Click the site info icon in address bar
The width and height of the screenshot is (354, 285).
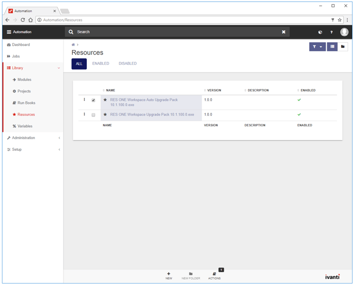tap(39, 20)
